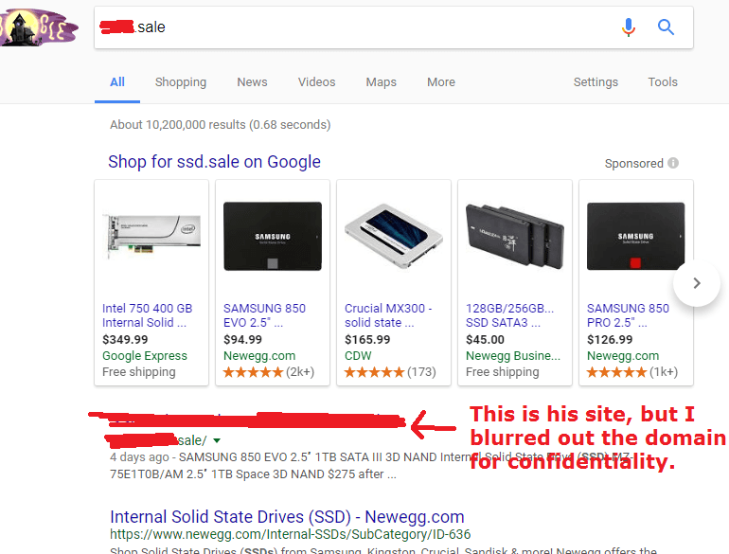Open the Intel 750 400 GB Internal Solid link
Screen dimensions: 729x554
[147, 315]
